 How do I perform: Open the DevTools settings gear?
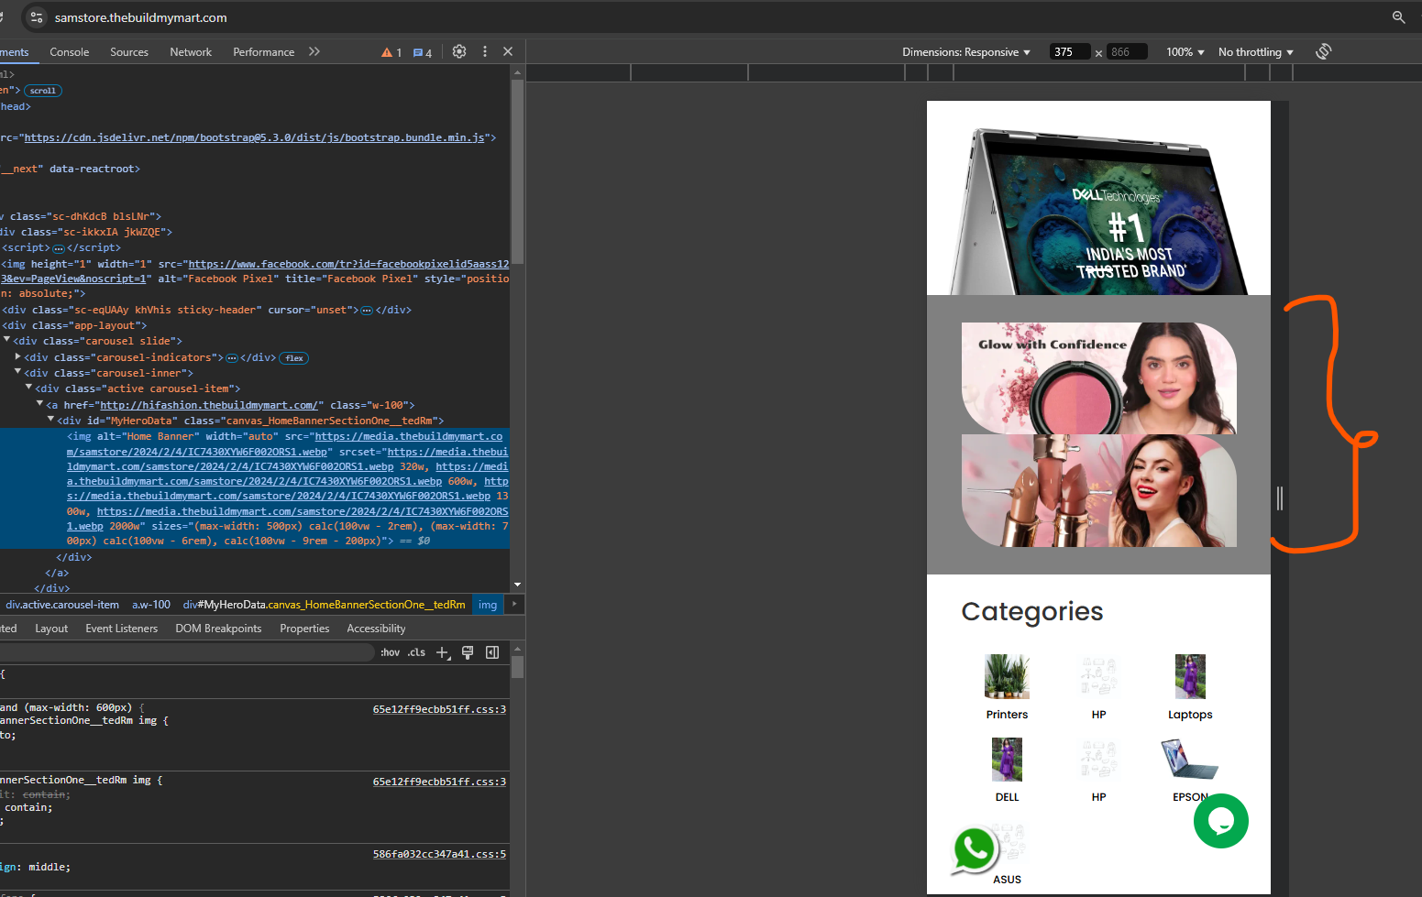tap(459, 52)
